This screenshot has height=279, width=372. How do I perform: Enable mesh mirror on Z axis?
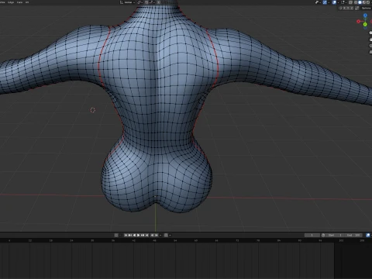pyautogui.click(x=352, y=8)
